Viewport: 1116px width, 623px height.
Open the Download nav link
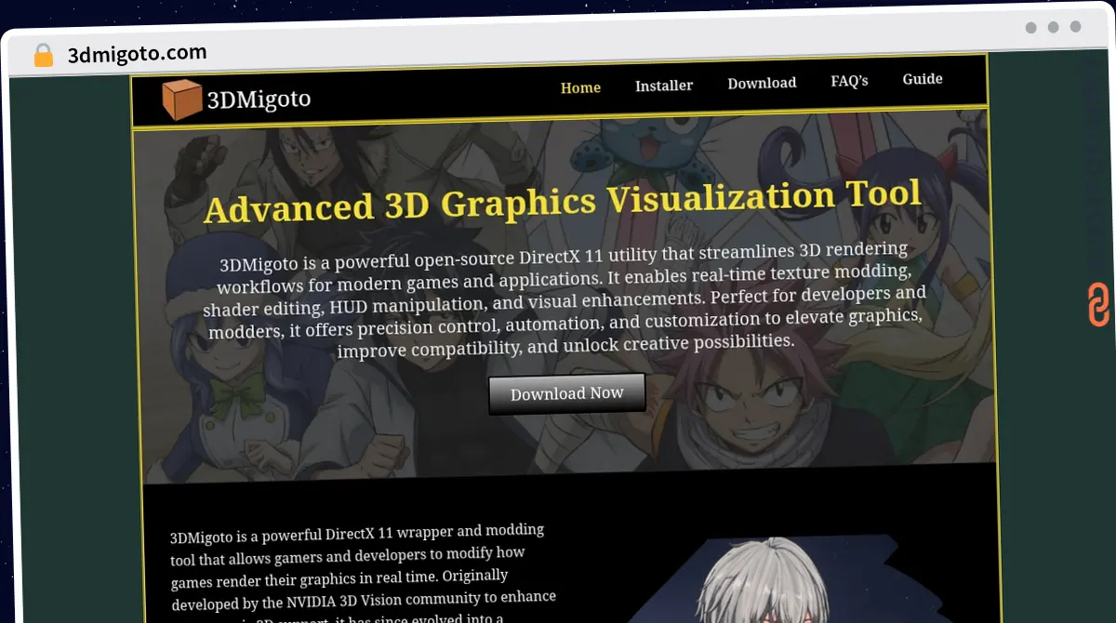click(x=762, y=83)
